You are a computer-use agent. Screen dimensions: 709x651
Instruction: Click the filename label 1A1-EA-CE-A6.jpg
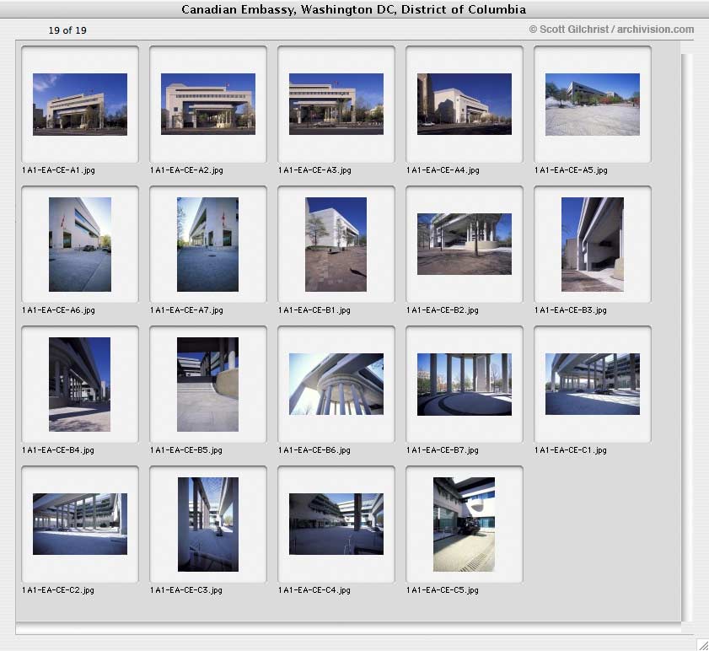pyautogui.click(x=58, y=310)
